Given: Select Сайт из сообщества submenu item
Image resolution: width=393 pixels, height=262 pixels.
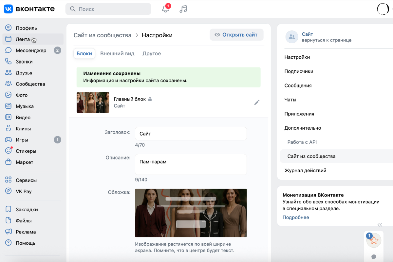Looking at the screenshot, I should click(336, 156).
